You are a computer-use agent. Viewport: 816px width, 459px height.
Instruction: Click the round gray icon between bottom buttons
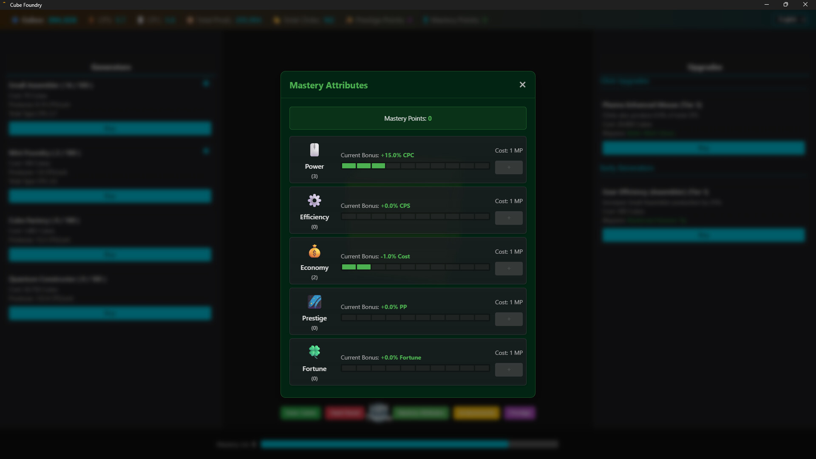pos(378,412)
